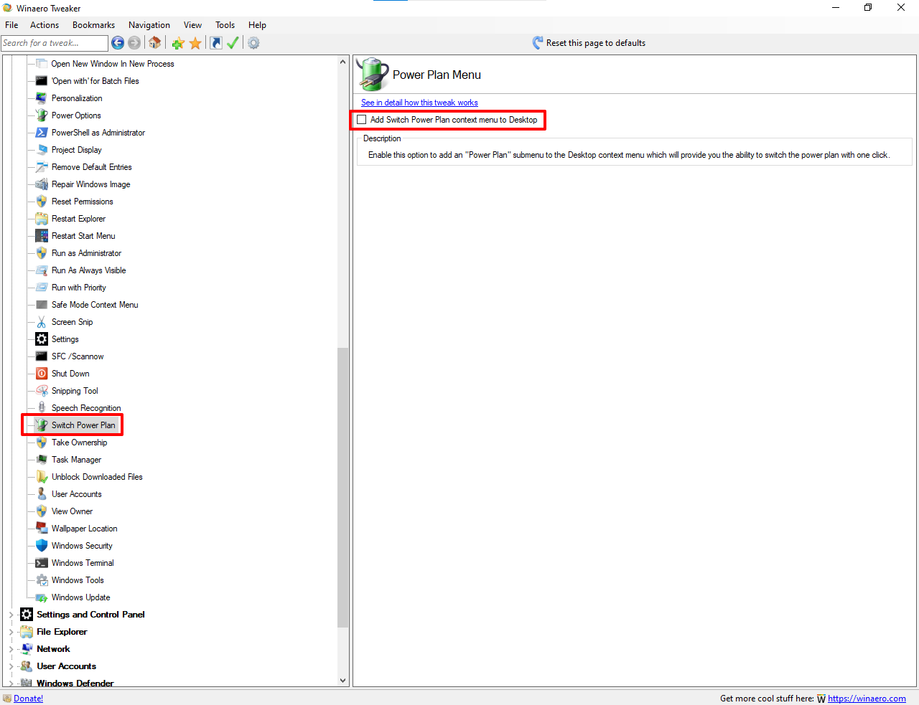This screenshot has width=919, height=705.
Task: Click the Screen Snip scissors icon
Action: click(x=42, y=322)
